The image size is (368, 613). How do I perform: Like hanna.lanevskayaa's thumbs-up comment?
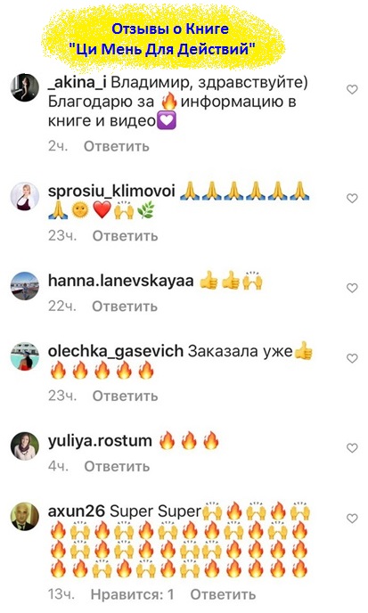tap(352, 288)
